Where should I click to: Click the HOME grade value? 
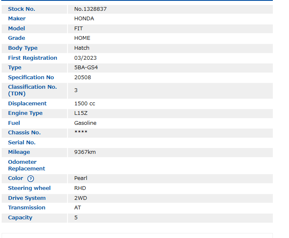point(82,38)
